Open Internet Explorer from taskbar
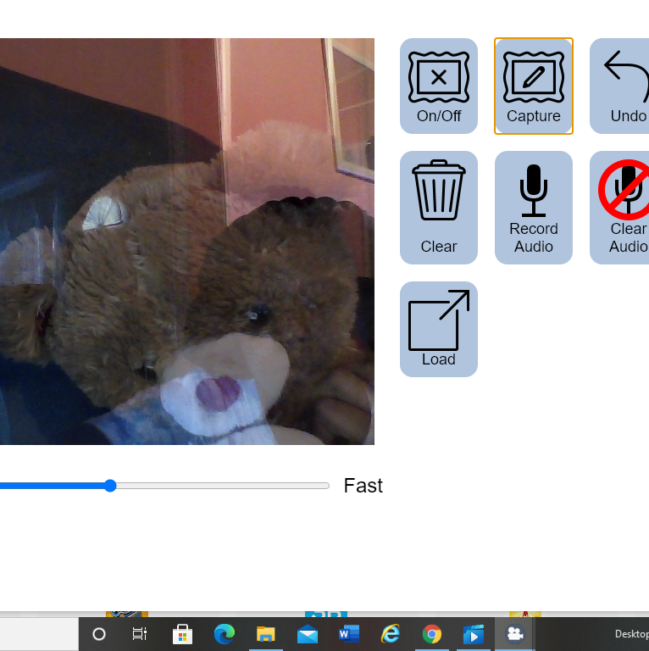649x651 pixels. point(390,634)
